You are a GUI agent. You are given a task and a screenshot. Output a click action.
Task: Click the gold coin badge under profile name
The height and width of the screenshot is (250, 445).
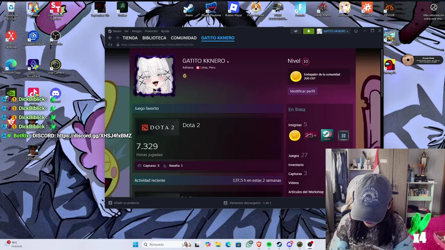tap(185, 76)
